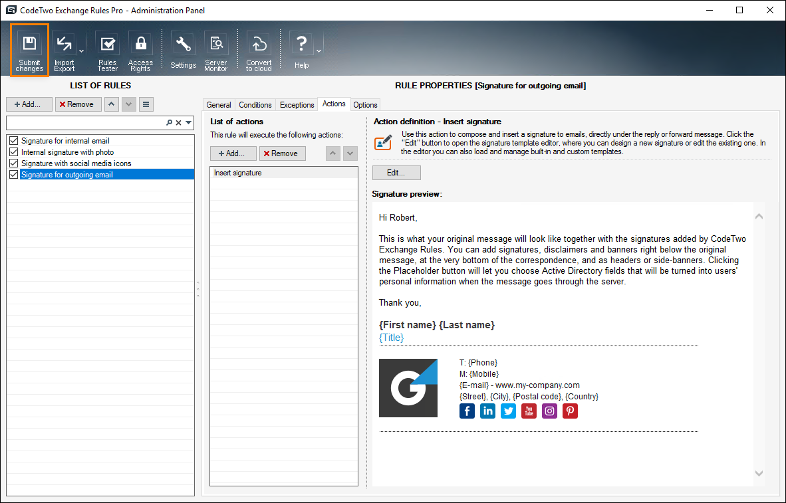Select Internal signature with photo rule

coord(67,151)
